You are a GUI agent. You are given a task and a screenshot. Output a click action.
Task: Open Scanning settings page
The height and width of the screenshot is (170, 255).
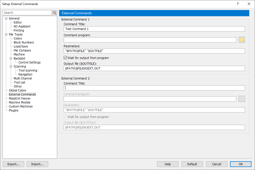(x=20, y=66)
